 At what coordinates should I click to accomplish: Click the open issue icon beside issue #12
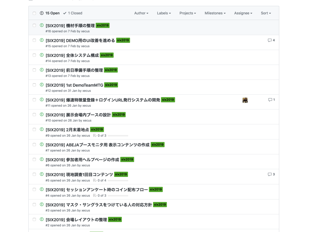(41, 85)
